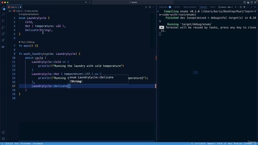
Task: Click "LaundryCycle::Delicate" on line 17
Action: [49, 86]
